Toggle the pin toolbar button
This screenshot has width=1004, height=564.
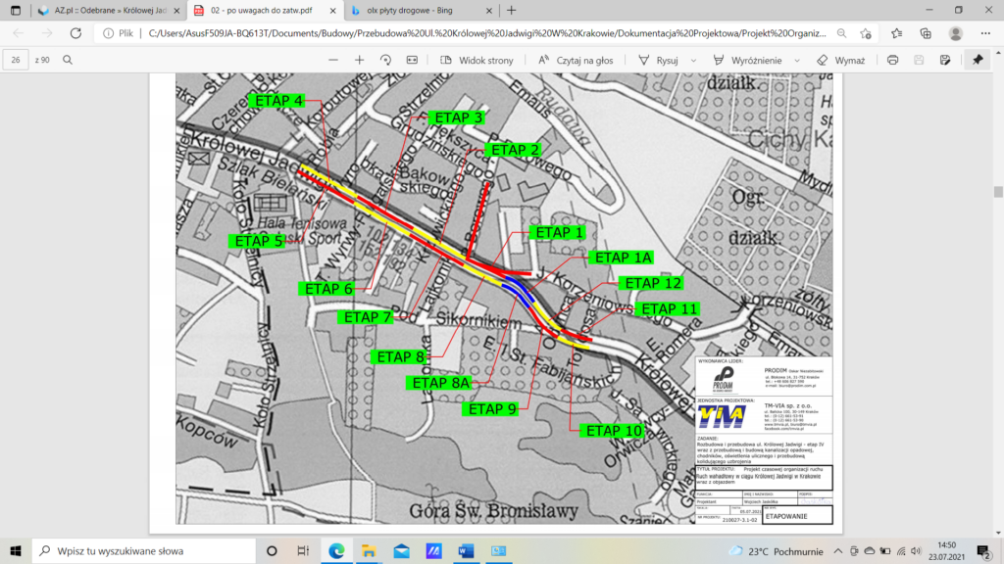point(978,60)
